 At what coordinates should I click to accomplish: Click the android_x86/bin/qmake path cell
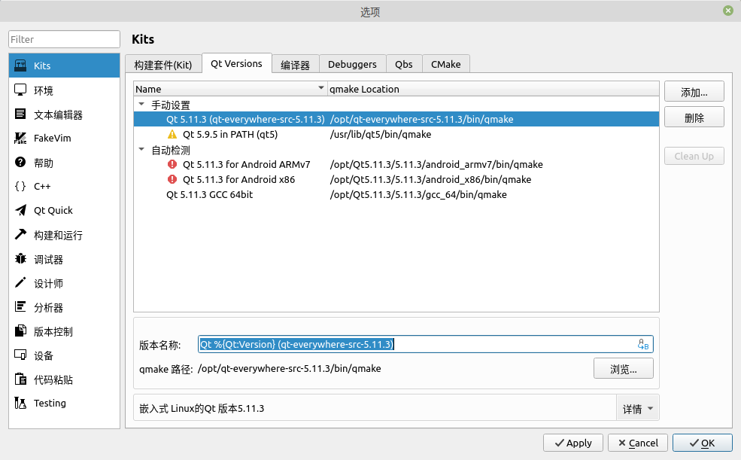click(430, 179)
